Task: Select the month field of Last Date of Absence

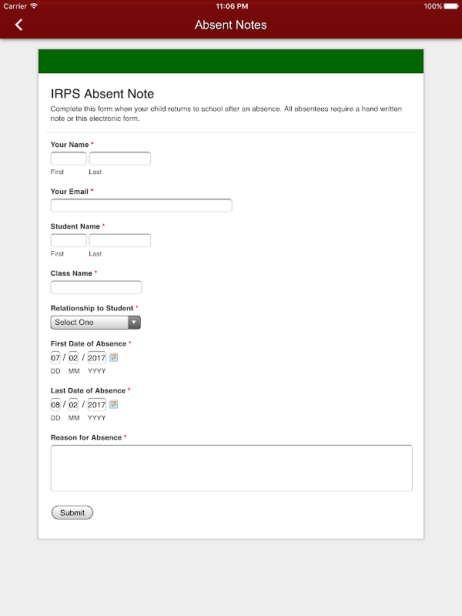Action: [73, 404]
